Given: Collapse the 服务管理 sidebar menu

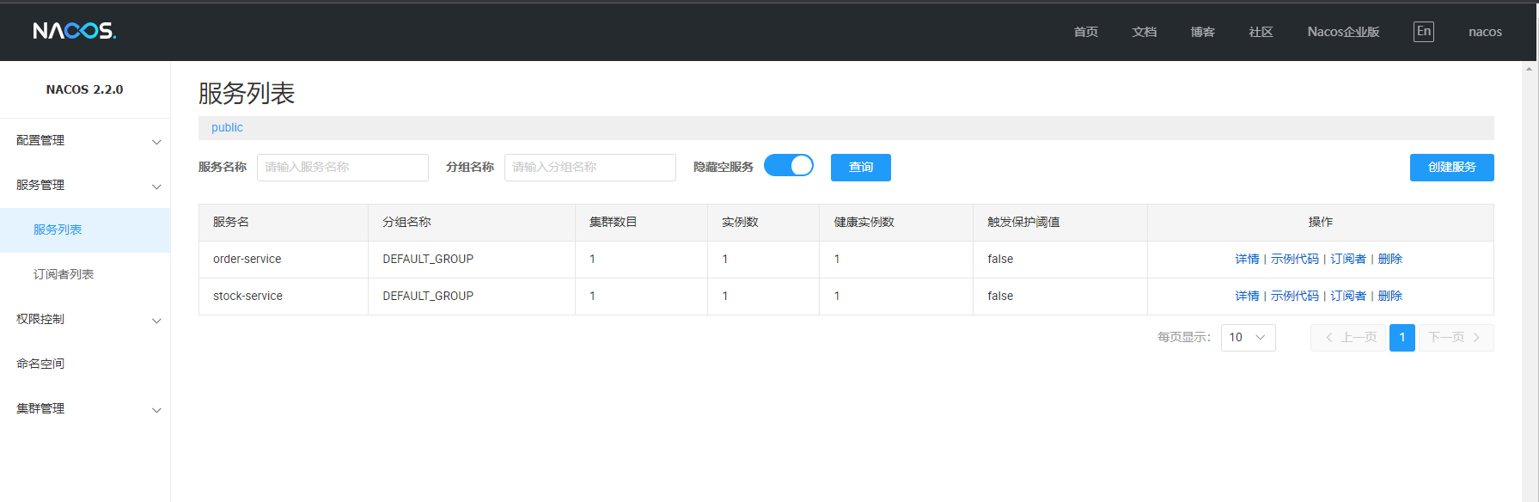Looking at the screenshot, I should click(85, 186).
